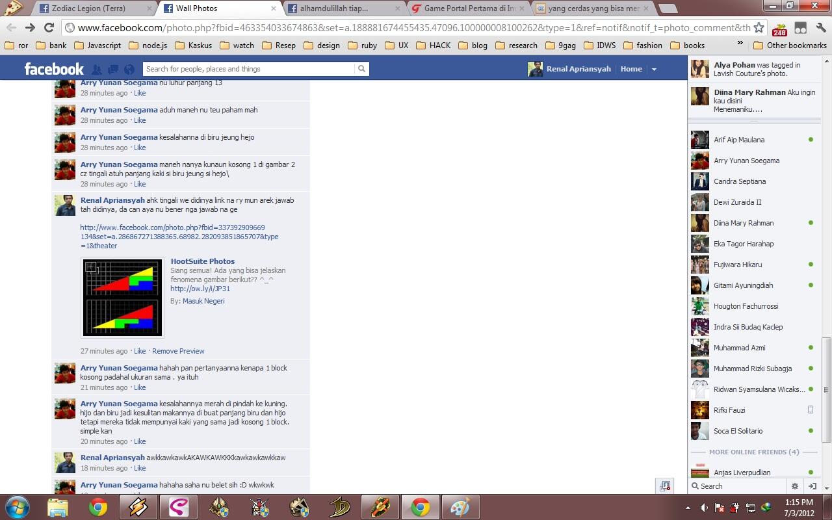Screen dimensions: 832x520
Task: Expand MORE ONLINE FRIENDS (4) in chat
Action: (x=754, y=452)
